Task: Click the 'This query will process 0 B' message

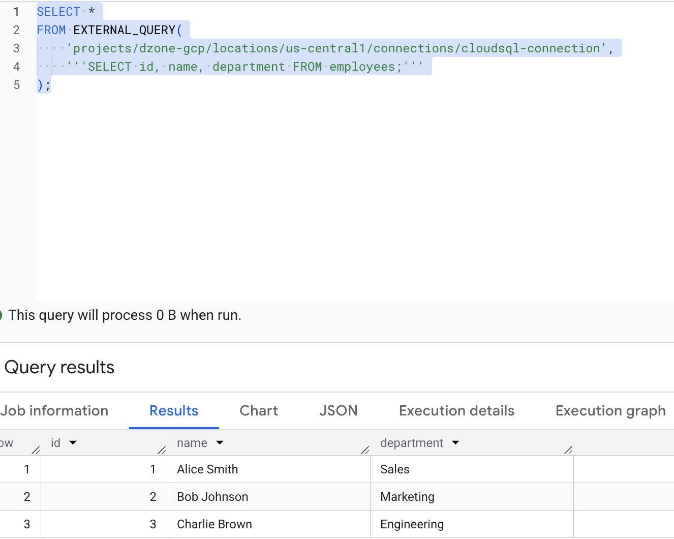Action: point(125,315)
